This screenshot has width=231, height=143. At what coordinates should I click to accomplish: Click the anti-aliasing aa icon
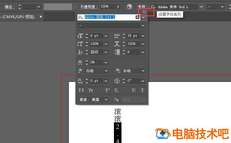tap(116, 99)
